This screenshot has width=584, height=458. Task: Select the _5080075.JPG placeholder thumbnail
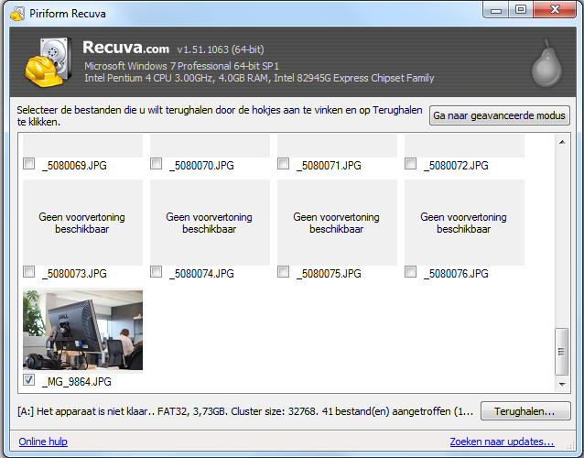coord(337,223)
